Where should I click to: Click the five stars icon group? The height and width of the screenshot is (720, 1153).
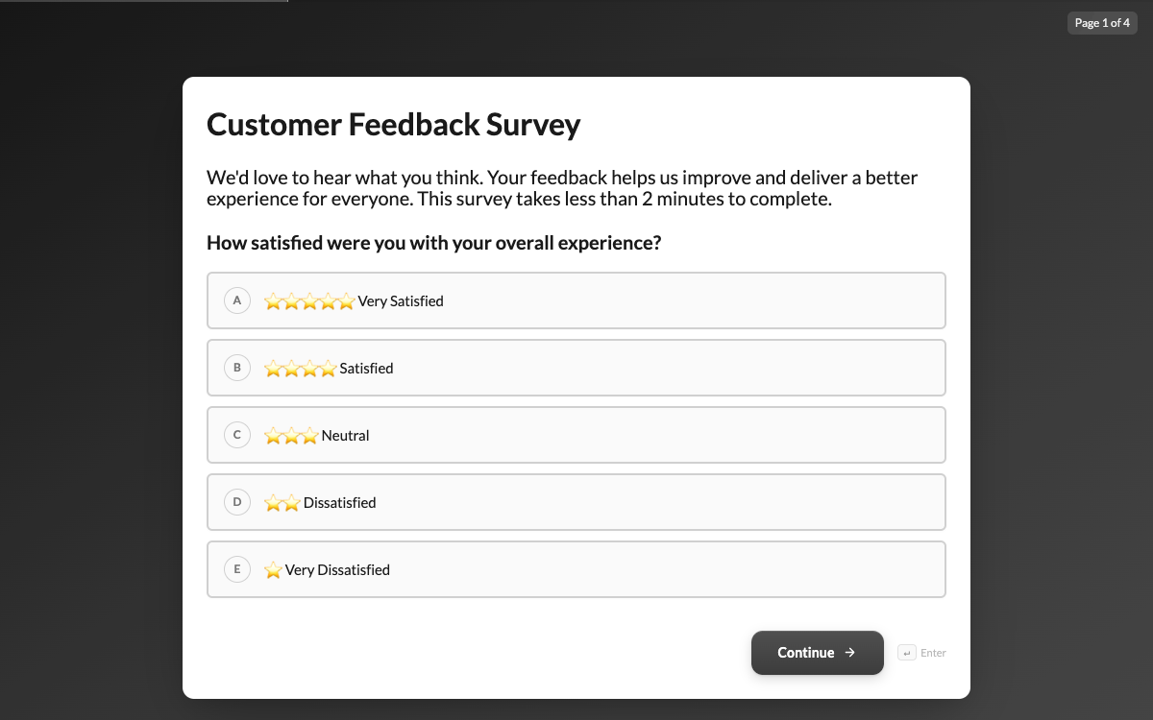309,301
